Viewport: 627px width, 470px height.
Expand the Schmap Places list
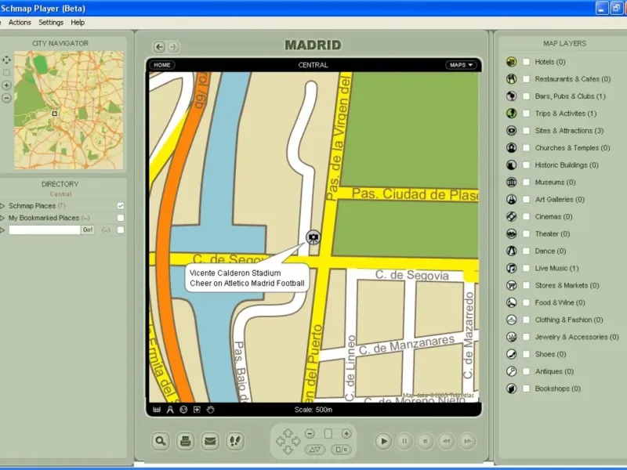coord(3,206)
